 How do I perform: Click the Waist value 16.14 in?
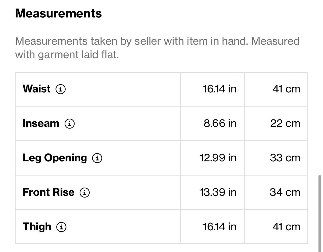pos(220,89)
